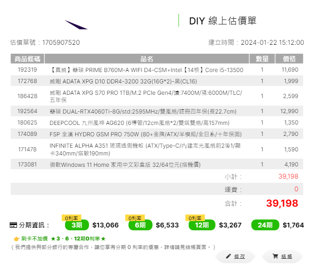314x273 pixels.
Task: Click the price 11,690
Action: click(x=290, y=70)
